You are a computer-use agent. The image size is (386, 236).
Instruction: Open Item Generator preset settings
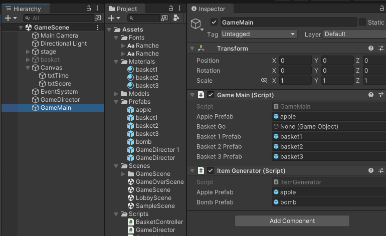pyautogui.click(x=381, y=170)
